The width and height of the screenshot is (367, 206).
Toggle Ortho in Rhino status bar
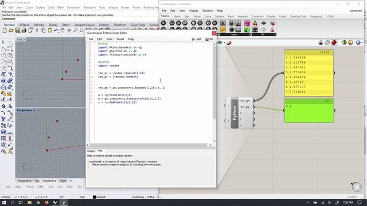tap(151, 197)
